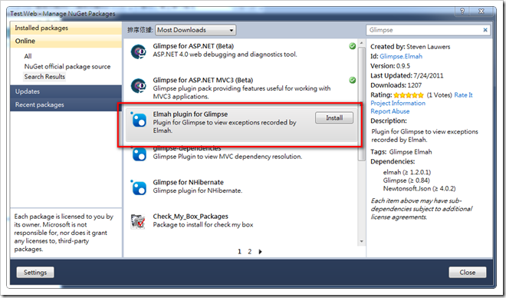Open the Updates section
Image resolution: width=506 pixels, height=298 pixels.
point(66,91)
